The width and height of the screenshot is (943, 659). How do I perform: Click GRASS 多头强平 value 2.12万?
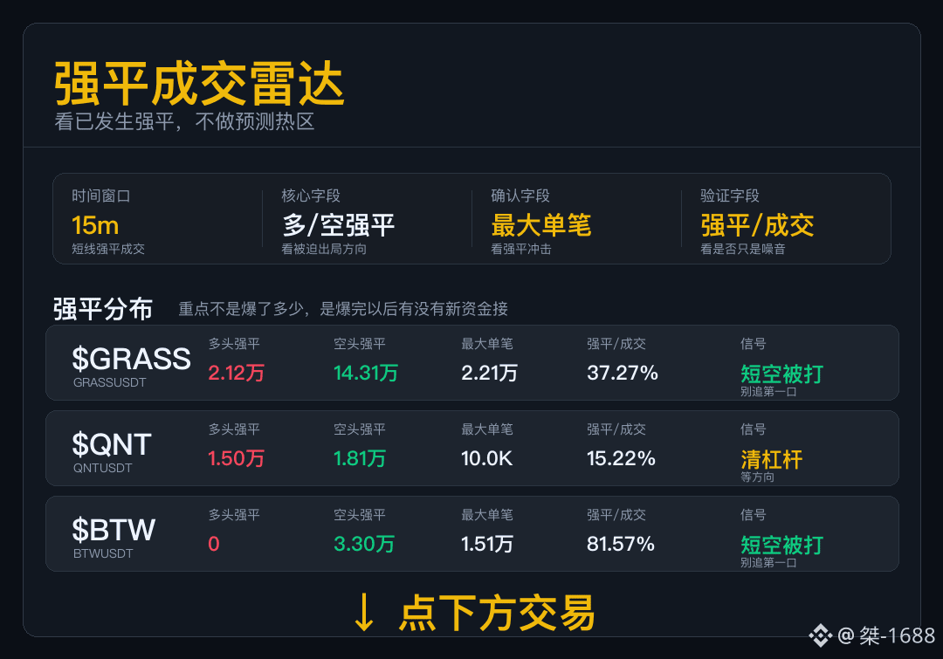(237, 373)
